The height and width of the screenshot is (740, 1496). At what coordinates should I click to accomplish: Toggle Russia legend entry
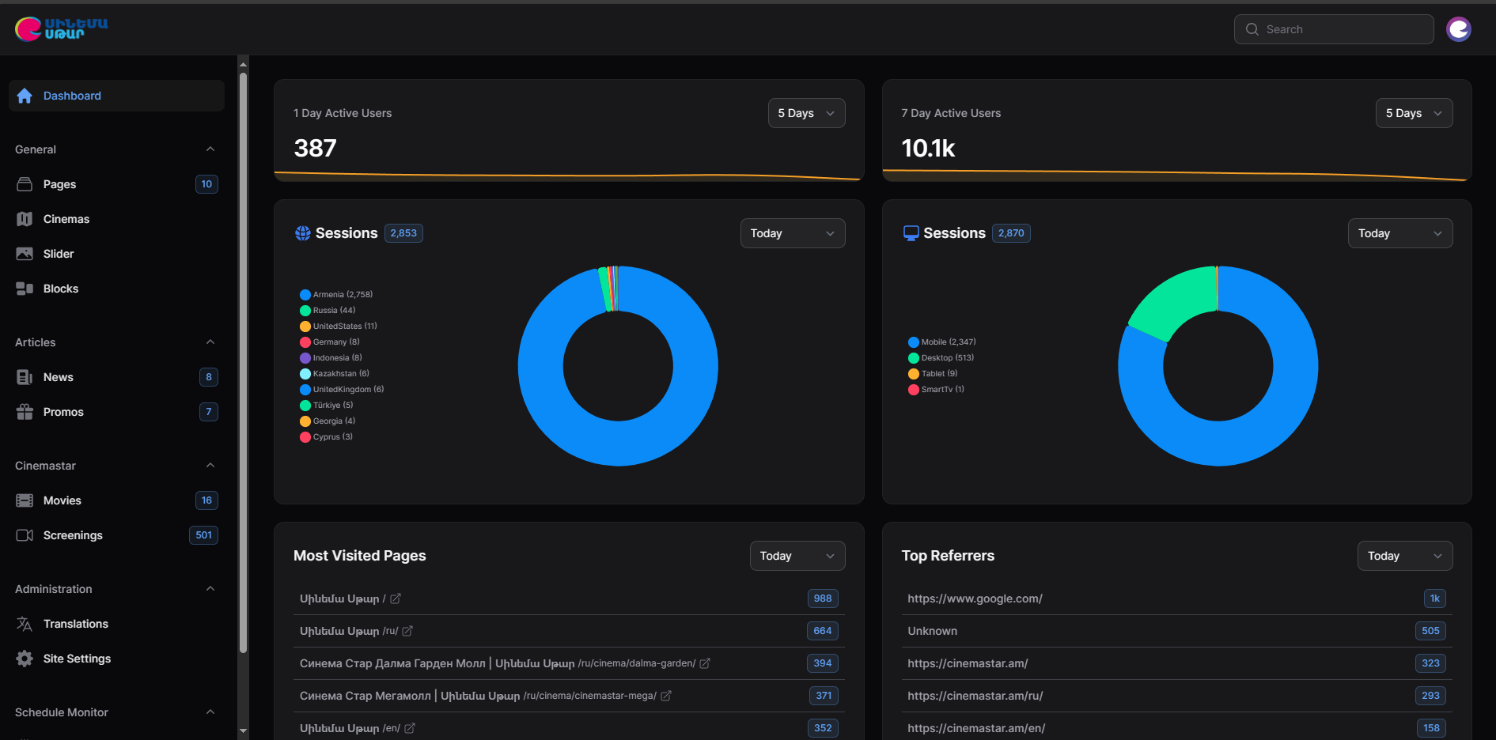328,311
